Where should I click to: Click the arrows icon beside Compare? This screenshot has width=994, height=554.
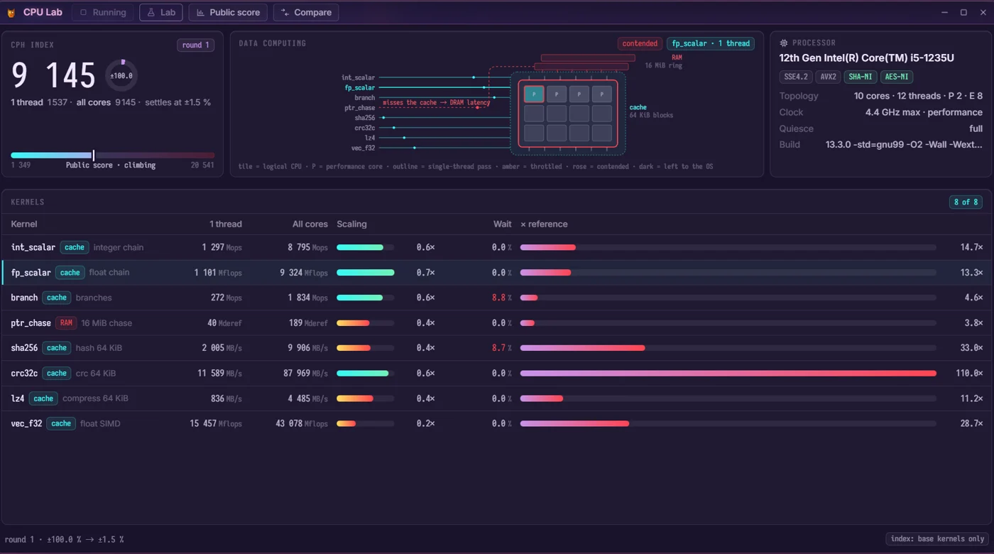click(x=285, y=12)
